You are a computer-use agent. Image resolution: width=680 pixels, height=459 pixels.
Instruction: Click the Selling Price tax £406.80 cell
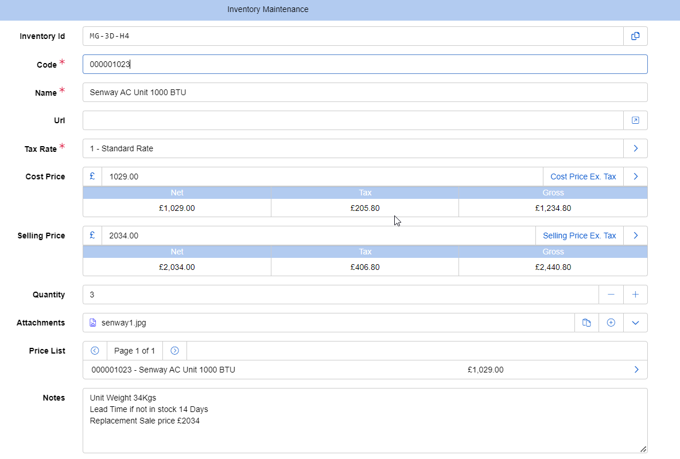[365, 266]
